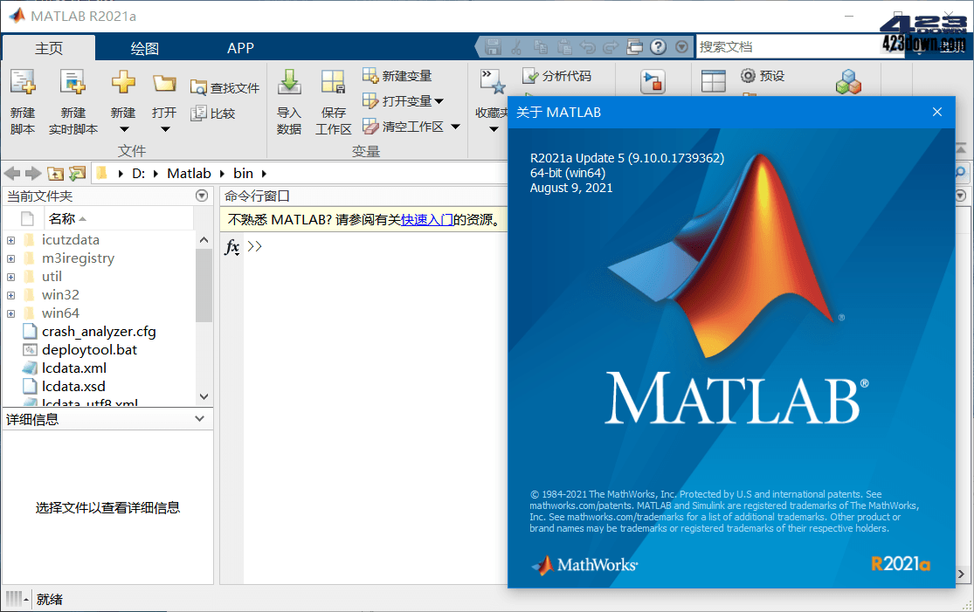The width and height of the screenshot is (974, 612).
Task: Click the Help question mark icon
Action: 659,46
